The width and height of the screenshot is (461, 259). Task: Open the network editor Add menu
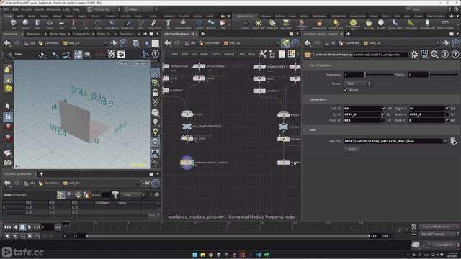(174, 54)
